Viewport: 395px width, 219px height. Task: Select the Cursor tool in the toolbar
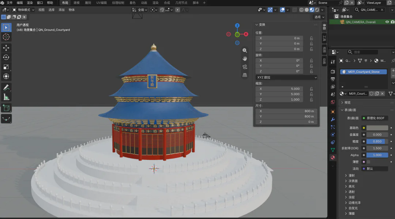point(6,37)
